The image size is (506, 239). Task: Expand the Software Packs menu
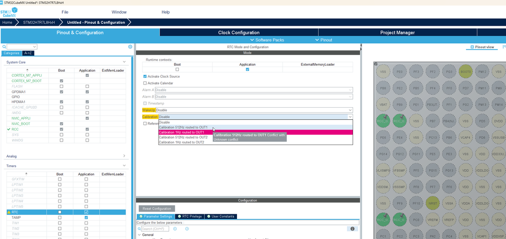(x=267, y=40)
